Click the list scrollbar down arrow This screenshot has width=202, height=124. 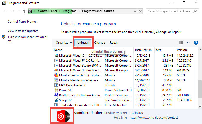(200, 106)
